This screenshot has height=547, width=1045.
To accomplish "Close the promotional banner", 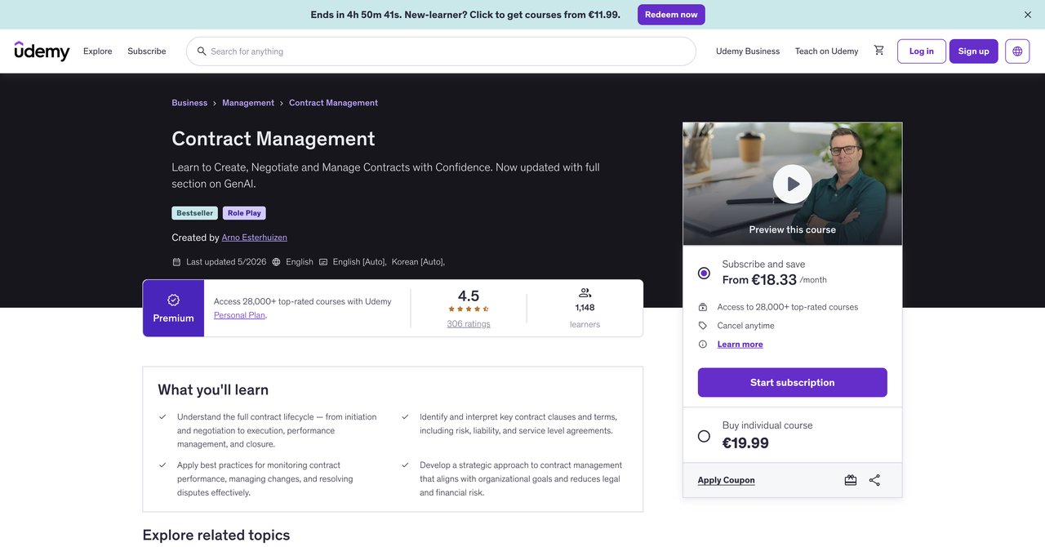I will (1028, 15).
